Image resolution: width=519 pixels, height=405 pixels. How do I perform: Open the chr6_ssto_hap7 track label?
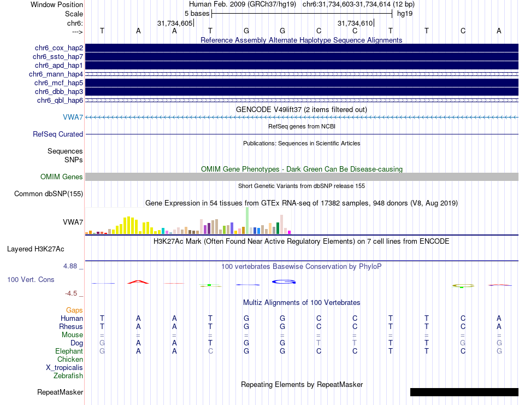[x=58, y=57]
